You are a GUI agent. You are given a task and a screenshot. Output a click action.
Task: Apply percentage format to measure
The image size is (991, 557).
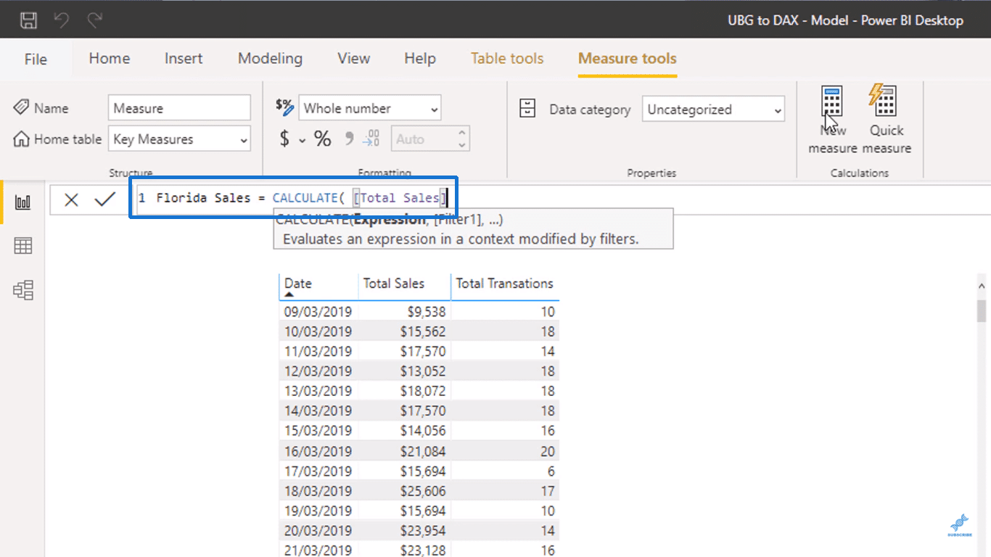tap(323, 139)
